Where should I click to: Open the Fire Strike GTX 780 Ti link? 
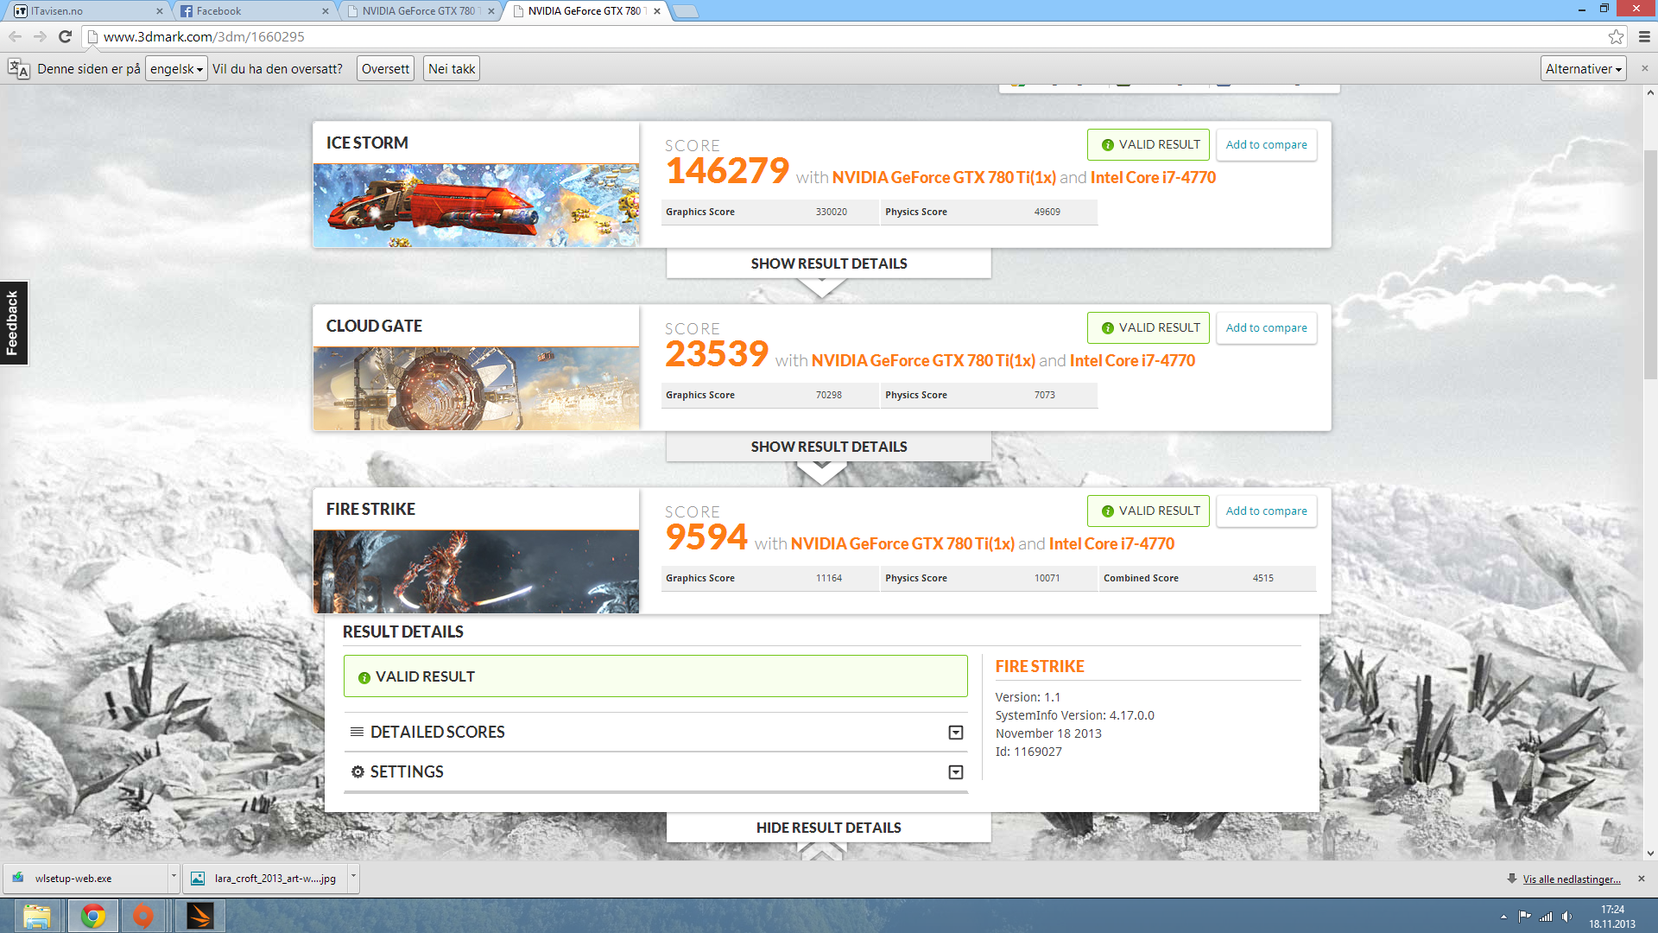902,544
